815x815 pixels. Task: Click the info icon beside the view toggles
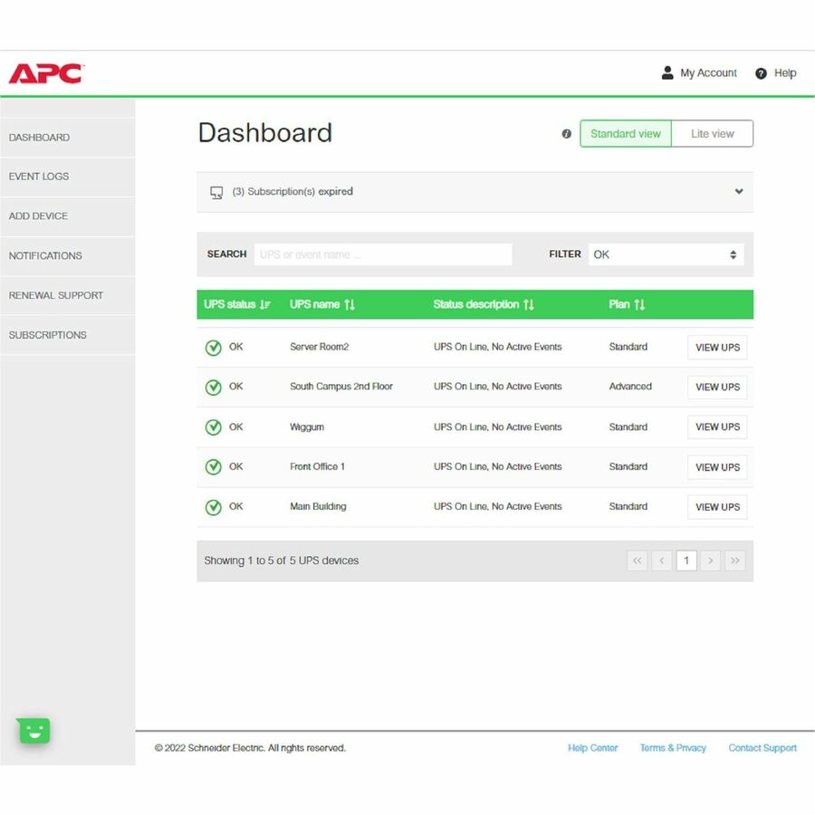(566, 133)
